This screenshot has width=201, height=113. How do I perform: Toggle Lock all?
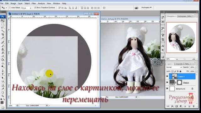tap(180, 71)
